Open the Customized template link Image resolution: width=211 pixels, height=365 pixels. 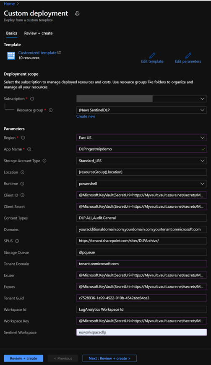(x=37, y=53)
